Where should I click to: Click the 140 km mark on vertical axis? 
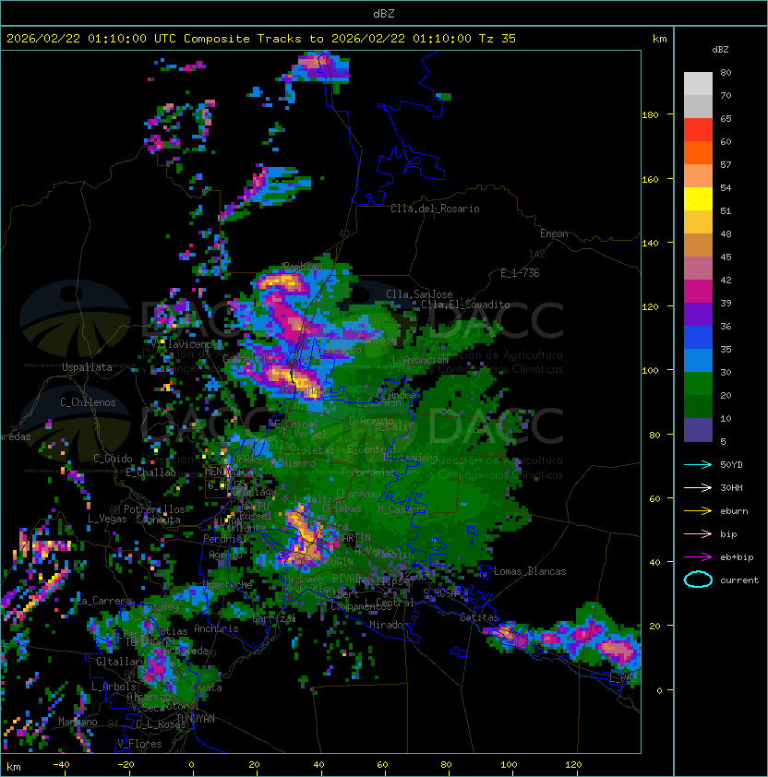tap(650, 243)
